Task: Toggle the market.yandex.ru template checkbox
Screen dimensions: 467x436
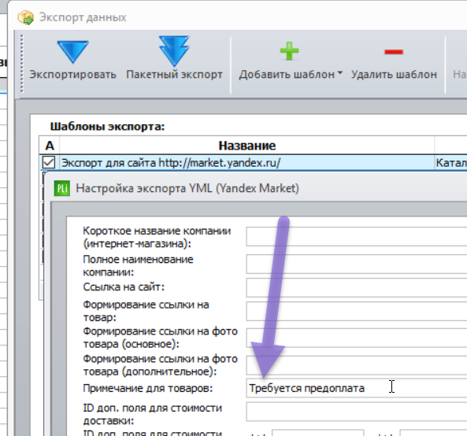Action: click(x=49, y=163)
